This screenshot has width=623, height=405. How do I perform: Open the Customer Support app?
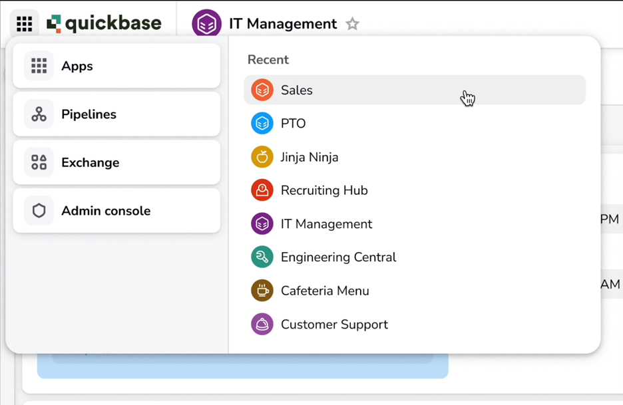tap(415, 325)
